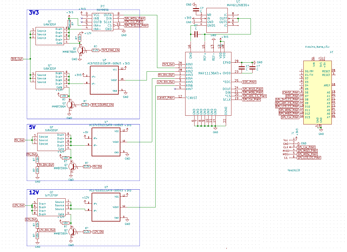Click the blue 3V3 section title
This screenshot has width=347, height=252.
pyautogui.click(x=34, y=13)
